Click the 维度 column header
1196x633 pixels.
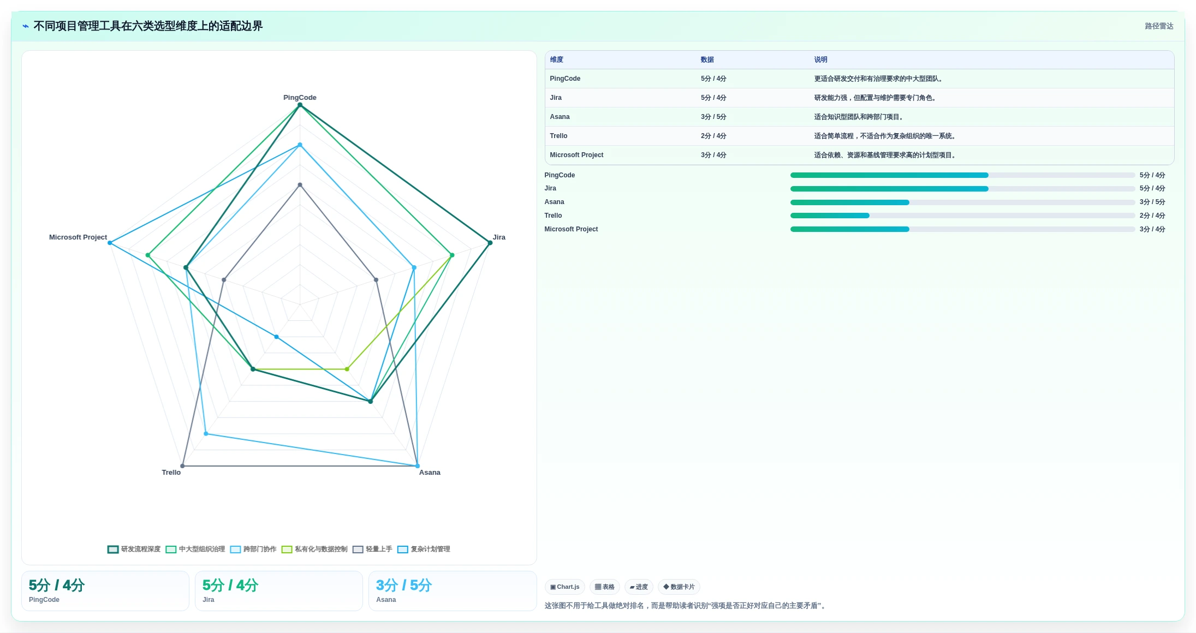(556, 59)
